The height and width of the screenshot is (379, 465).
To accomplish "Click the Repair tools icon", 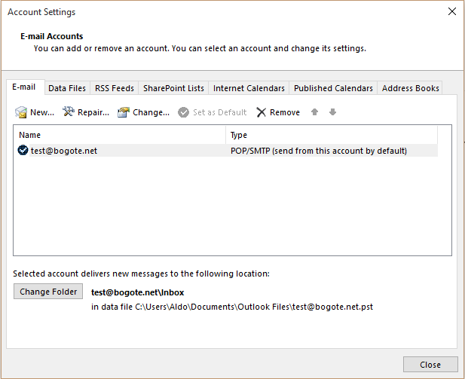I will pyautogui.click(x=69, y=112).
